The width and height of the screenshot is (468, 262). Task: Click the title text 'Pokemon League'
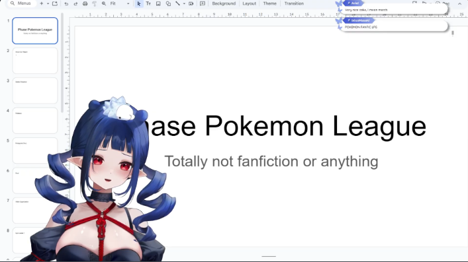[x=315, y=126]
